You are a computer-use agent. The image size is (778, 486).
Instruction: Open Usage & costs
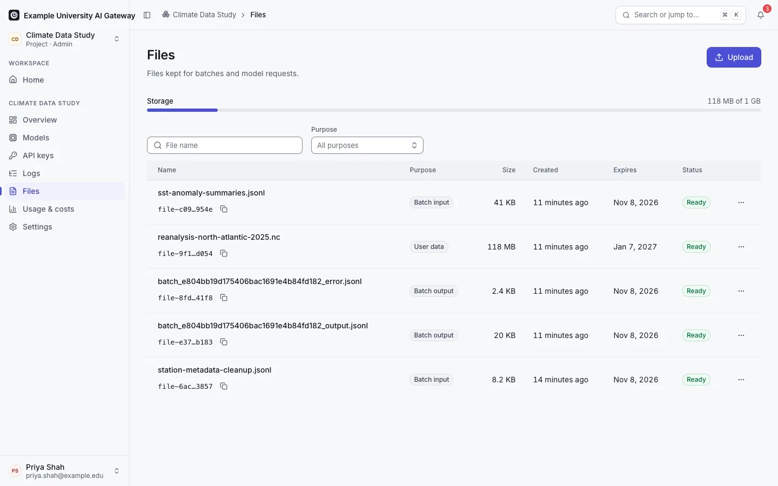(65, 209)
